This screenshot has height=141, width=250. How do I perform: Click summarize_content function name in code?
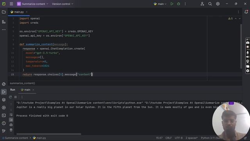click(39, 44)
